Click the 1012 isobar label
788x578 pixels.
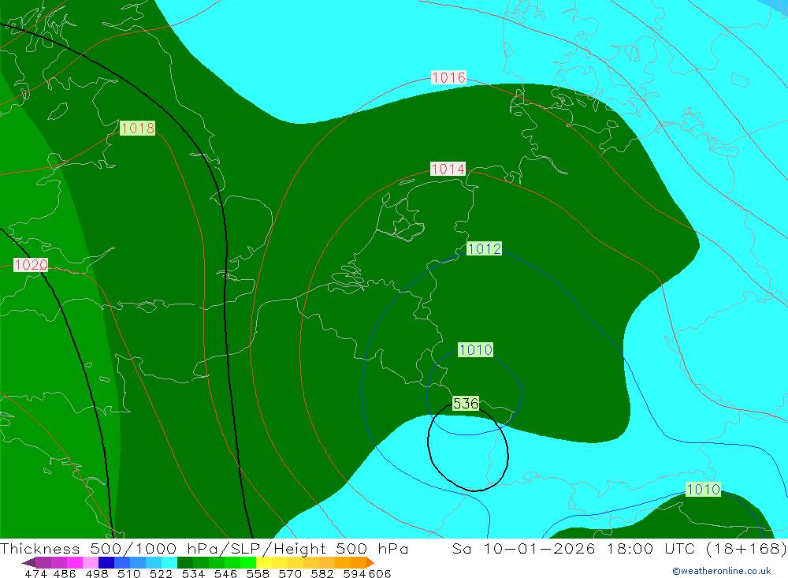(x=484, y=248)
